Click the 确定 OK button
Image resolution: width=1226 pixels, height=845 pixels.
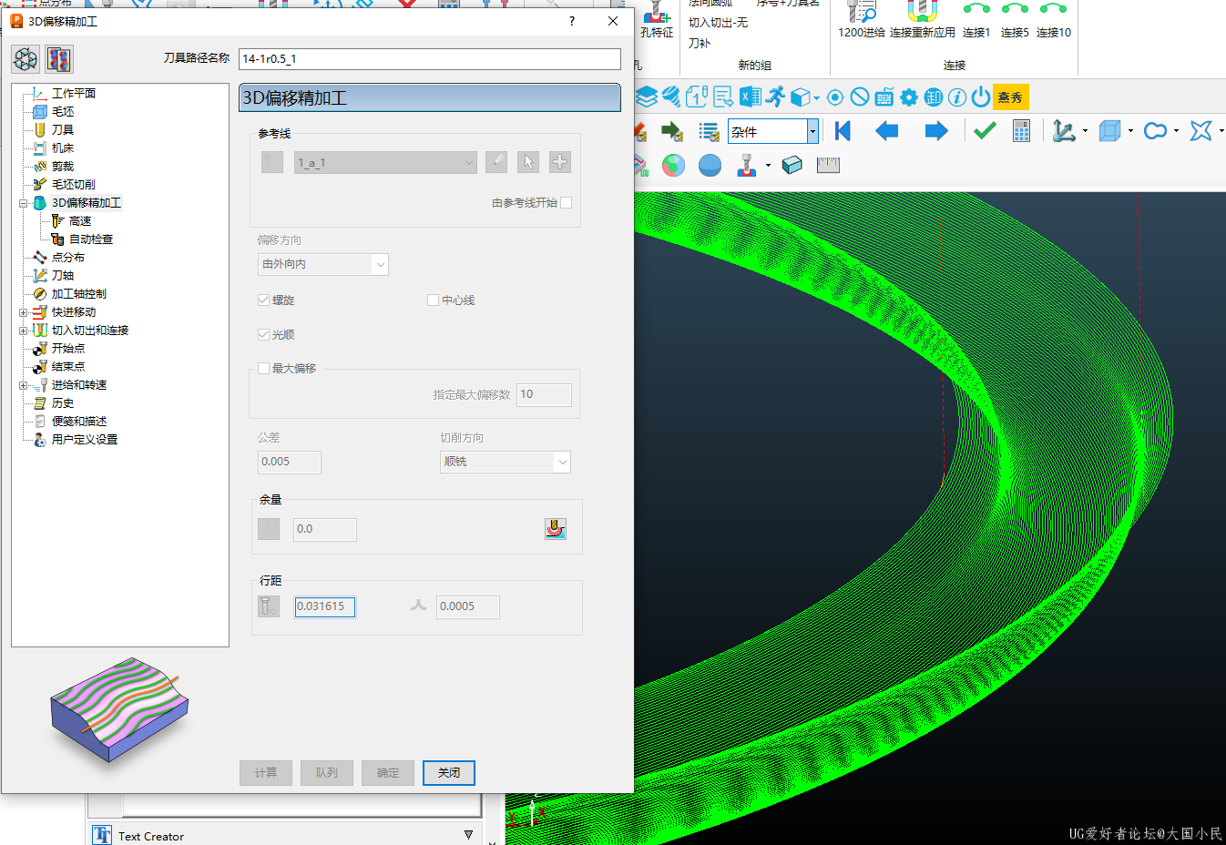click(x=388, y=773)
